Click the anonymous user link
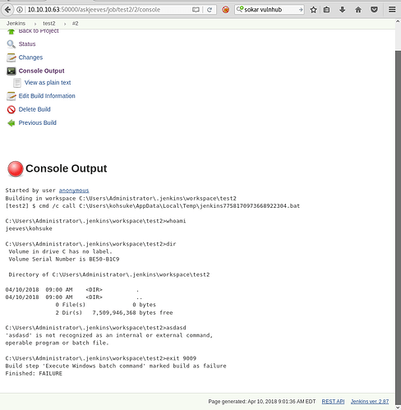Image resolution: width=401 pixels, height=410 pixels. pyautogui.click(x=74, y=191)
